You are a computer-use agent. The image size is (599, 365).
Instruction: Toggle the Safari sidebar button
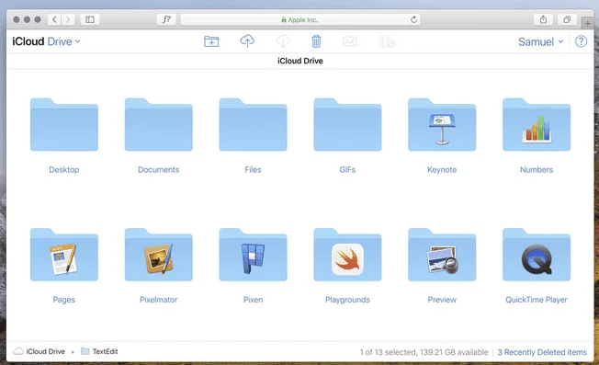[x=90, y=19]
